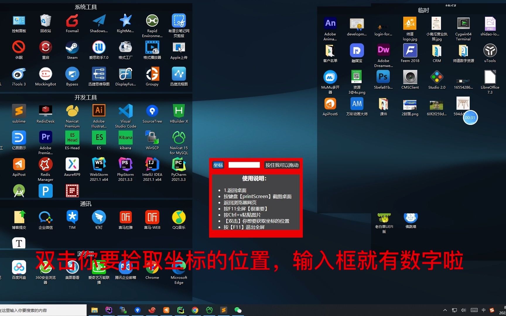Open the shidao-lo PSD file

pyautogui.click(x=490, y=27)
